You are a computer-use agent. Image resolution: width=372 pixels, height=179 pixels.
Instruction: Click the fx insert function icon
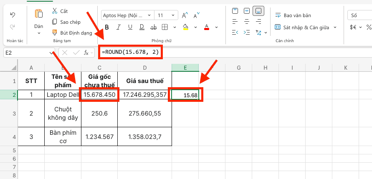(86, 53)
